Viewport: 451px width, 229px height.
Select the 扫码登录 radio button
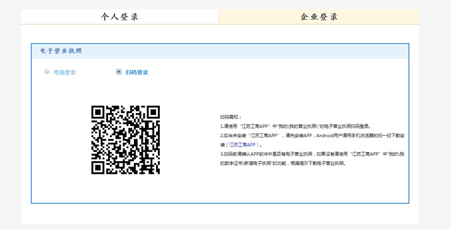tap(119, 72)
